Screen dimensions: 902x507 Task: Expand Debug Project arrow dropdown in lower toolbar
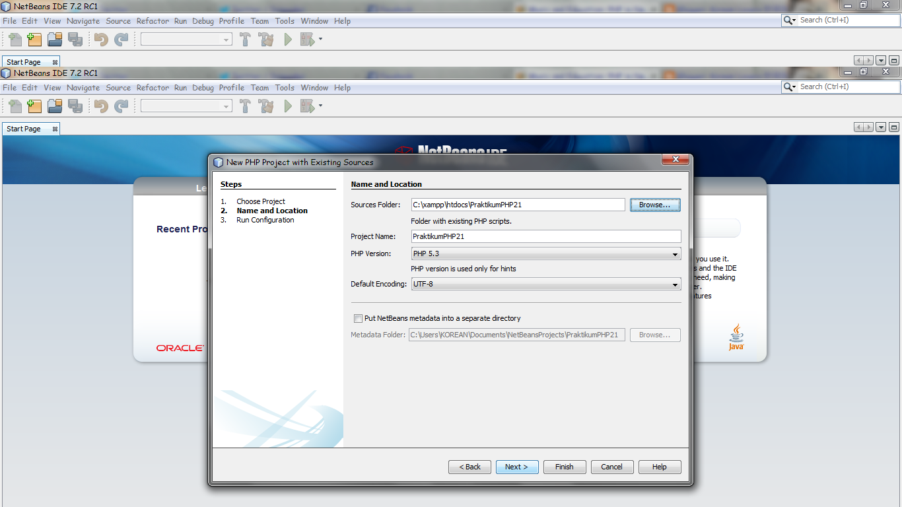click(321, 106)
